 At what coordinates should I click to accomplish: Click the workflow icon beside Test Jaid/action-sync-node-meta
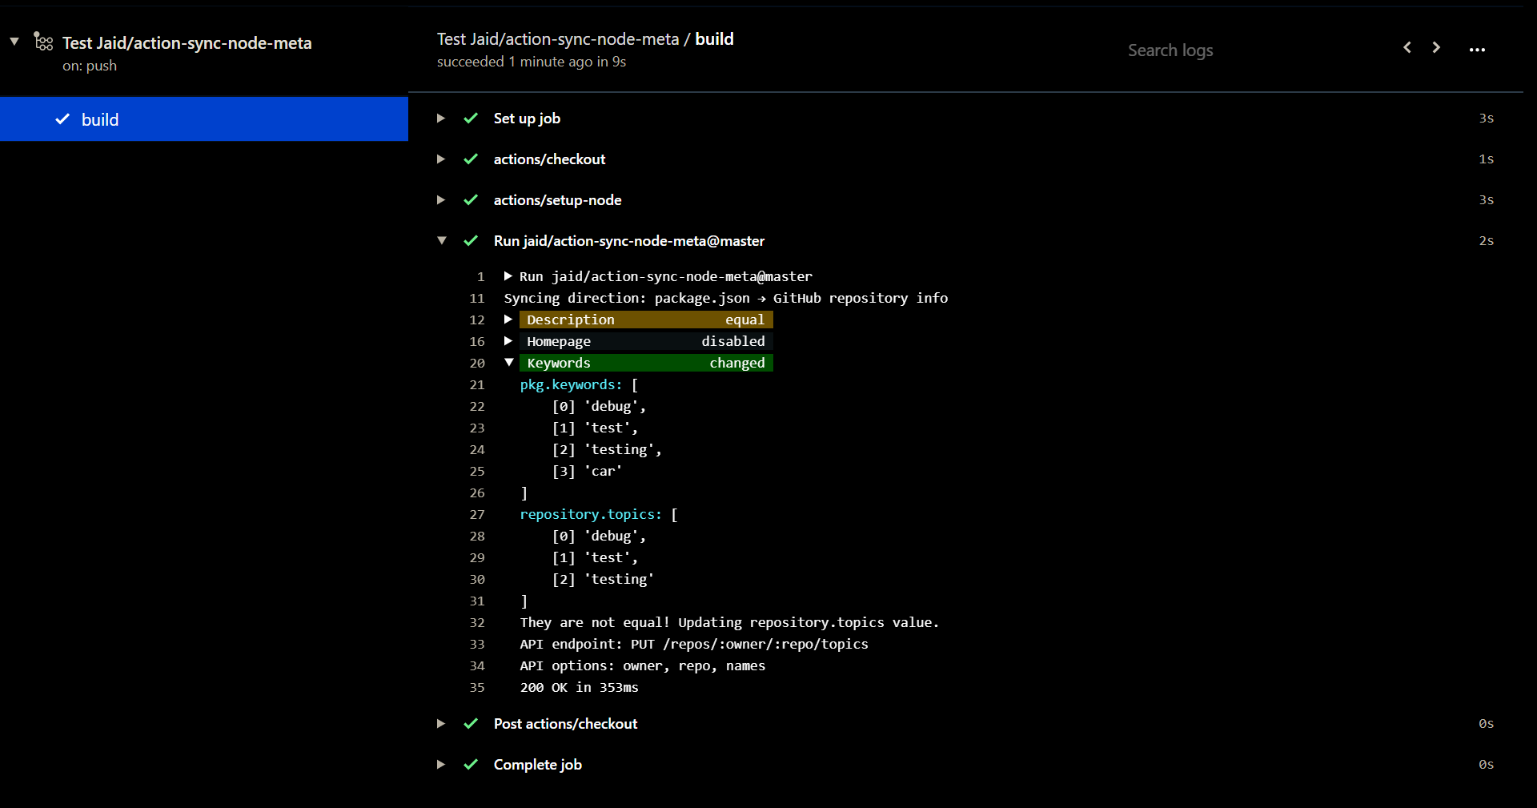click(x=43, y=42)
